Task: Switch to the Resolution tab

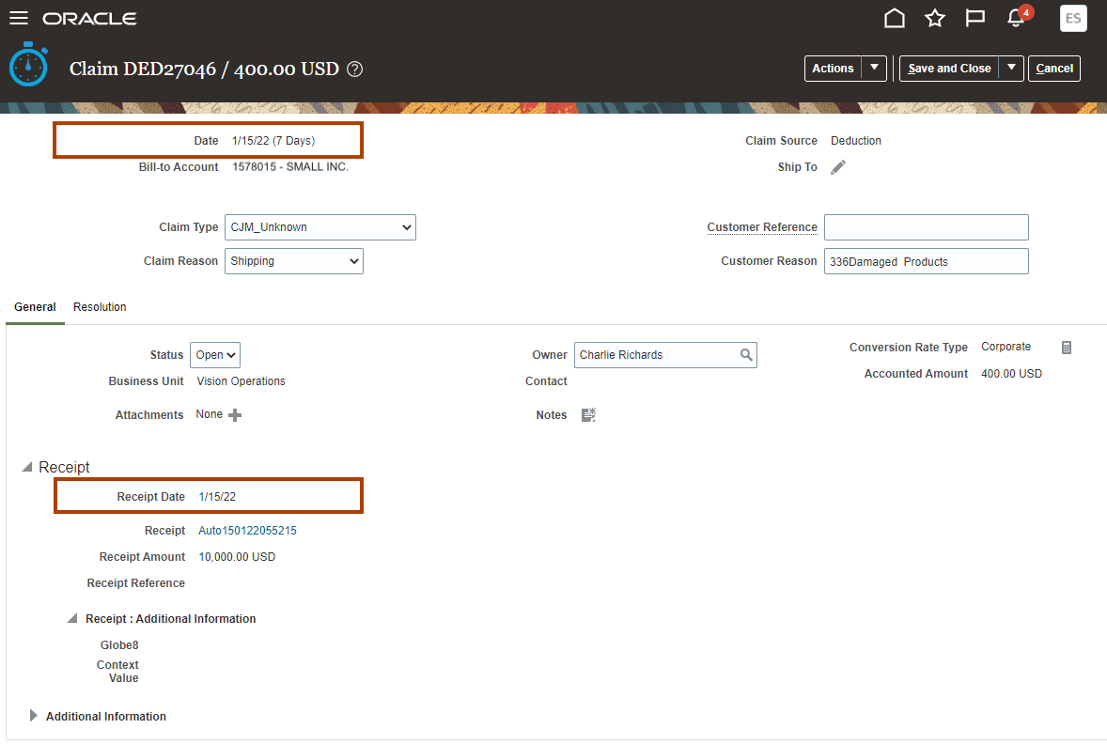Action: pyautogui.click(x=100, y=307)
